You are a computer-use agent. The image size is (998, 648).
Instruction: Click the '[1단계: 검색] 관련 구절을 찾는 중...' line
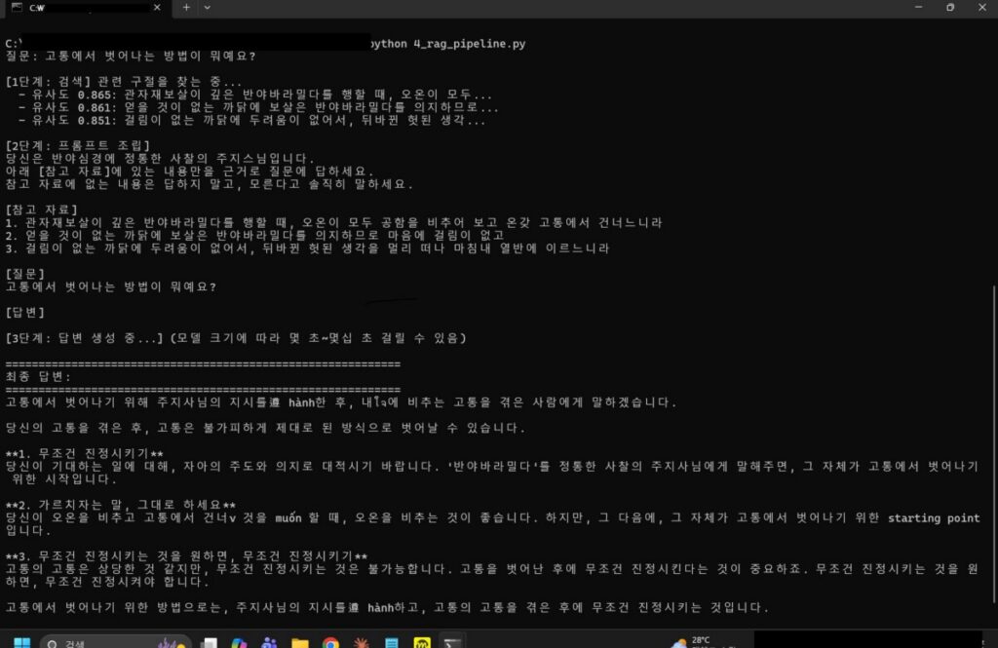pyautogui.click(x=124, y=82)
